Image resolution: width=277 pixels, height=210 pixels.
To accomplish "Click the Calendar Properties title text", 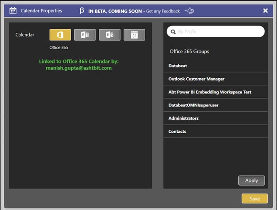I will tap(42, 11).
